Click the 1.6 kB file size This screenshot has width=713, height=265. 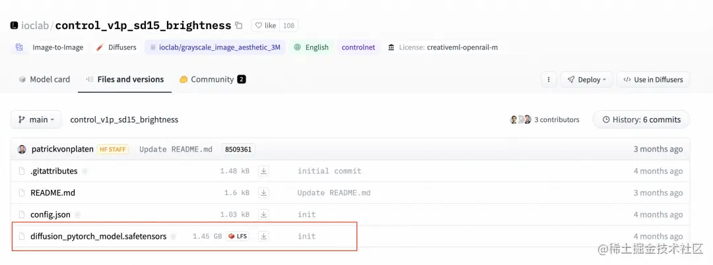237,193
